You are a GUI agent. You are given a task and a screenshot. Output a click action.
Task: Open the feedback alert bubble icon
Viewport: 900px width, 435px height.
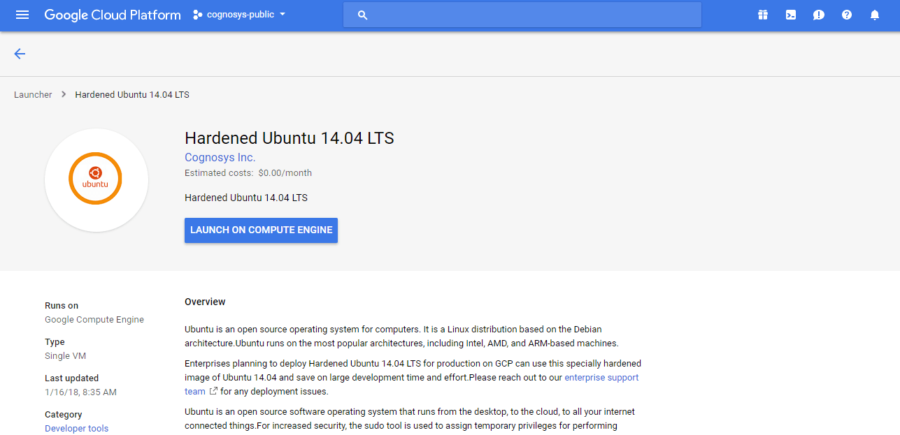[x=818, y=15]
